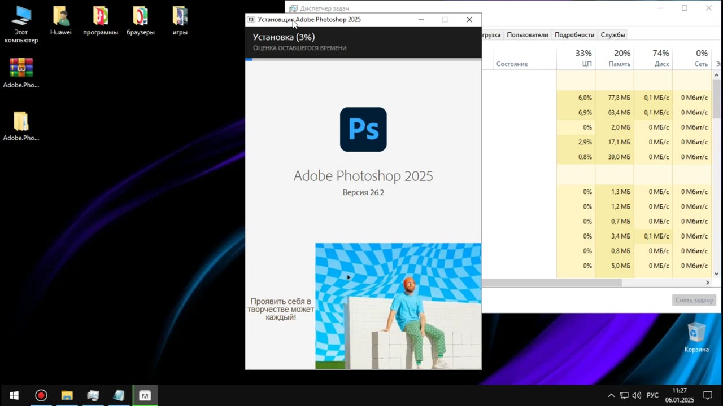Sort by Сеть column header

pos(692,58)
